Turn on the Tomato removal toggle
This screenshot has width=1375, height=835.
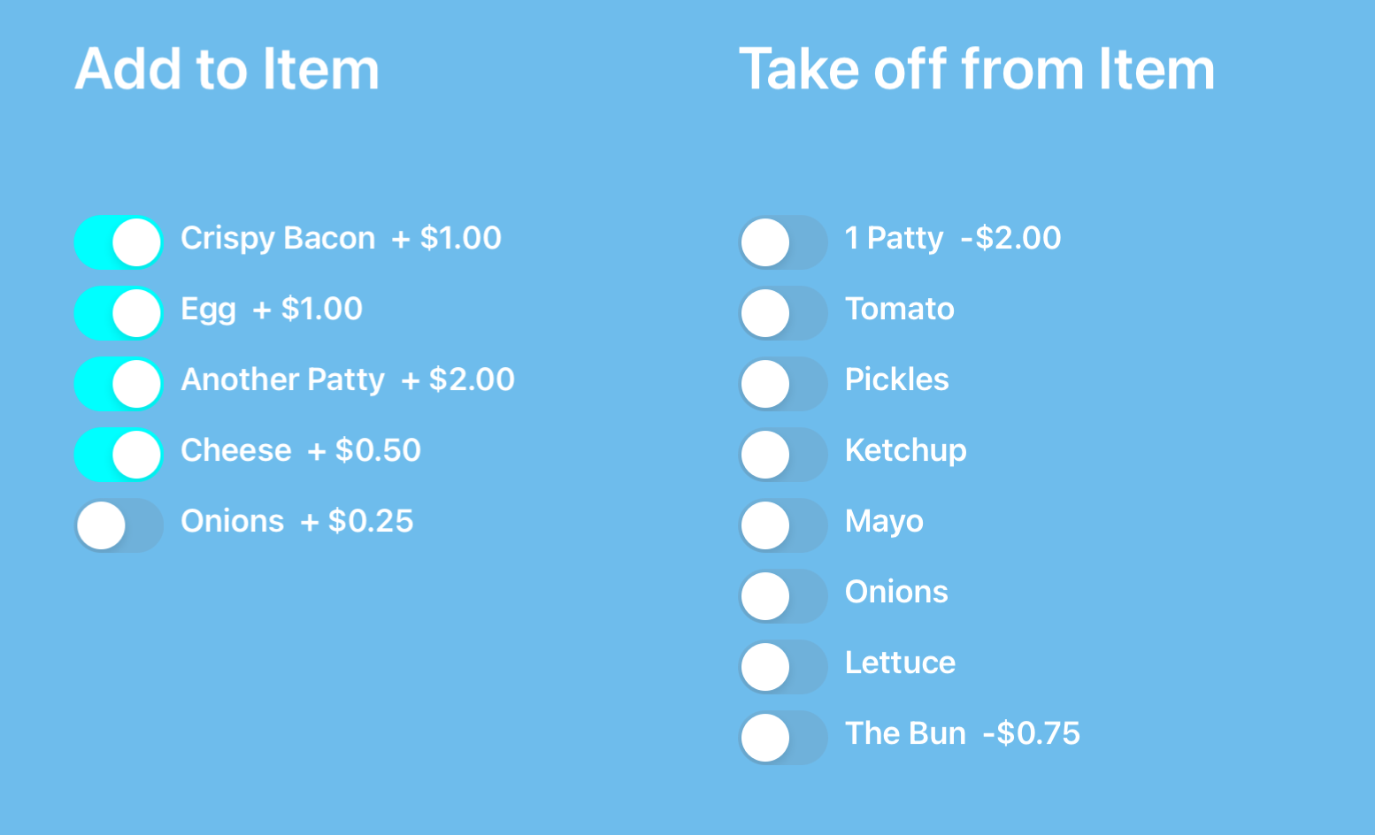point(782,312)
